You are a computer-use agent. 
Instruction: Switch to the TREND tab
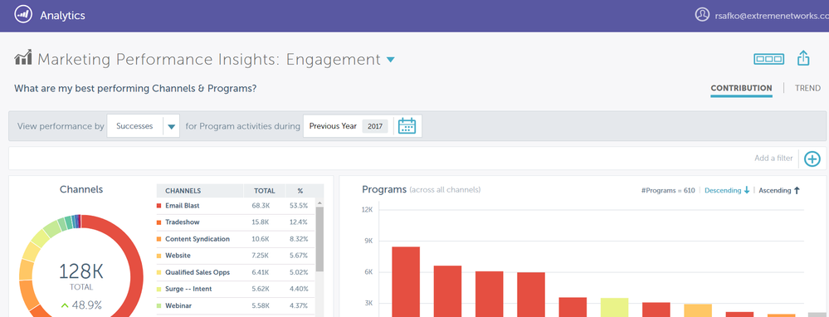[808, 88]
